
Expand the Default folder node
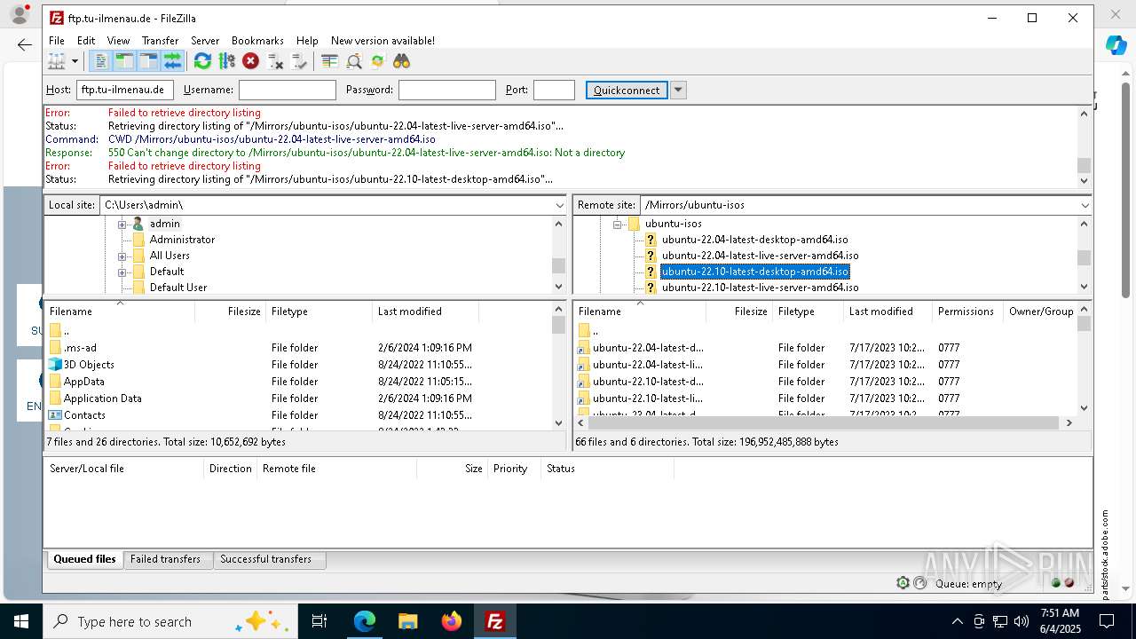(122, 272)
